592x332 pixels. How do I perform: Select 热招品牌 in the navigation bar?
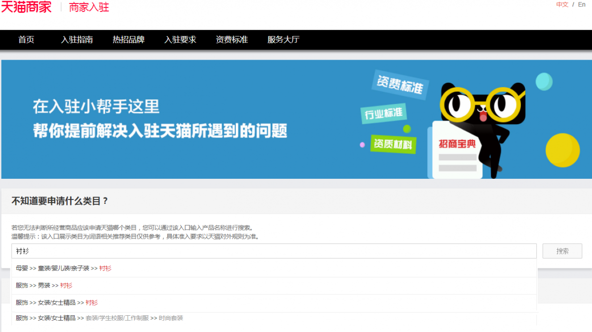click(128, 40)
